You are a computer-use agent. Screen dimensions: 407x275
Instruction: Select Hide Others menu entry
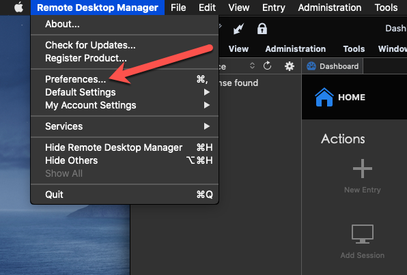tap(124, 160)
